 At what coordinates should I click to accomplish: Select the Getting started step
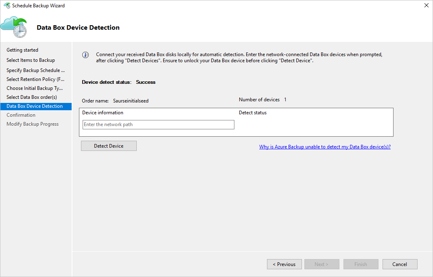click(x=22, y=50)
